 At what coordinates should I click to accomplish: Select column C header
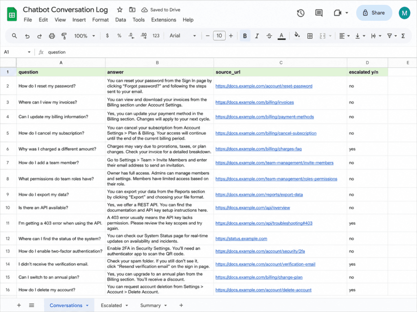tap(281, 63)
